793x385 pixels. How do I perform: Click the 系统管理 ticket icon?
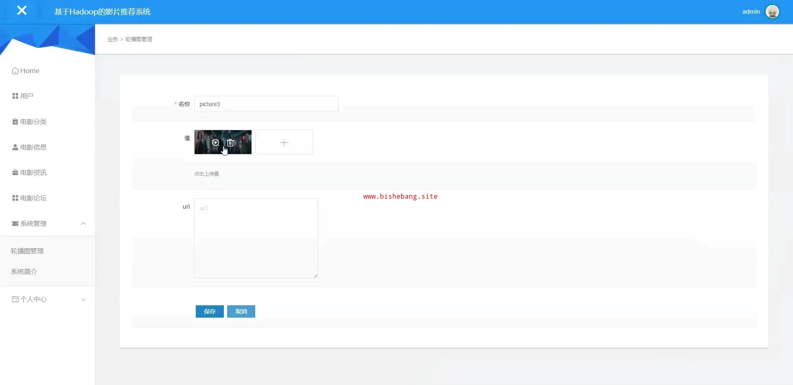(x=15, y=223)
